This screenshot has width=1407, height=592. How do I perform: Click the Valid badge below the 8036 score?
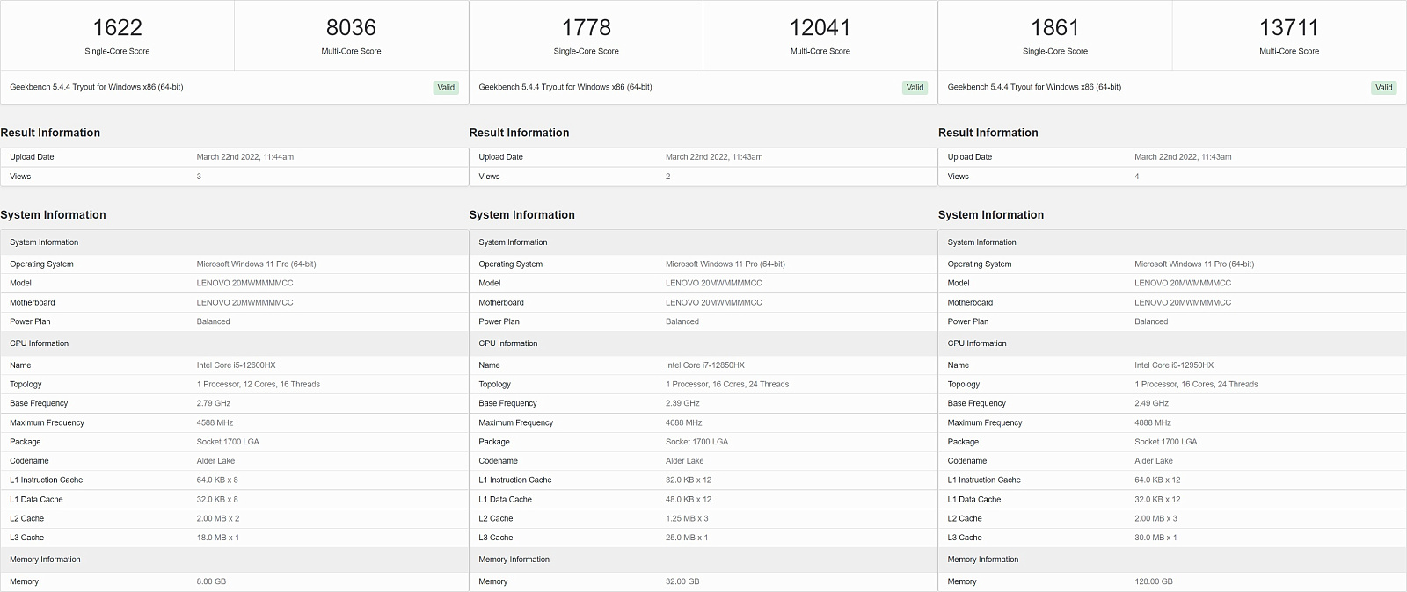coord(446,88)
